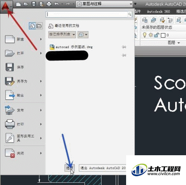This screenshot has height=185, width=186.
Task: Toggle layer lock padlock icon
Action: click(x=157, y=35)
